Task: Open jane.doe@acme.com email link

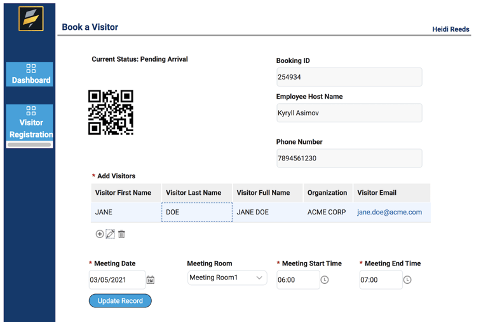Action: coord(389,213)
